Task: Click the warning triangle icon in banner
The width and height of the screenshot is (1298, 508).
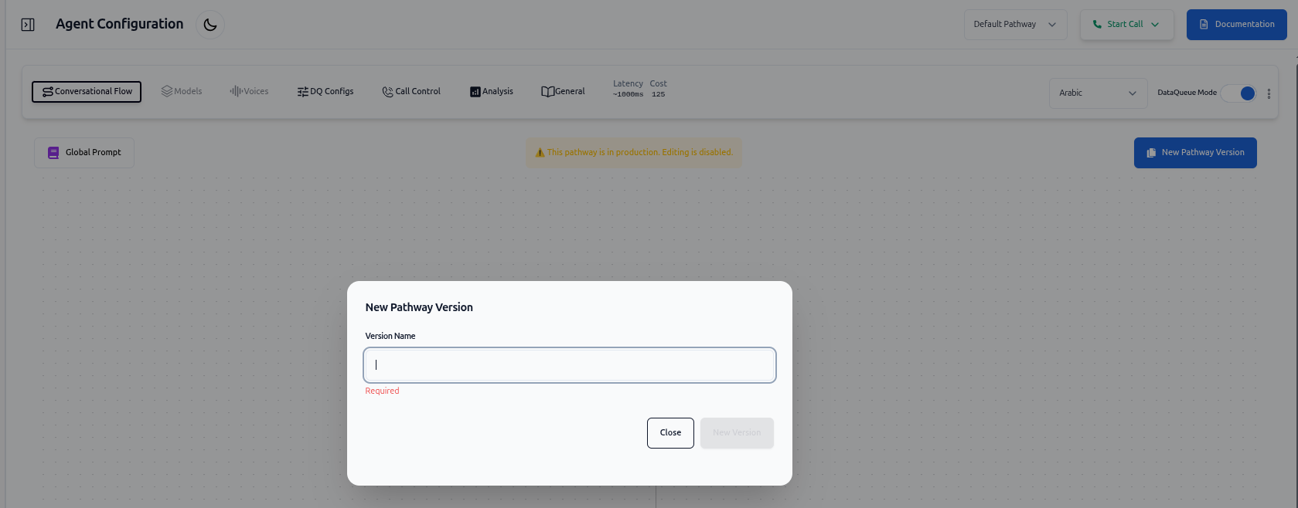Action: (x=540, y=153)
